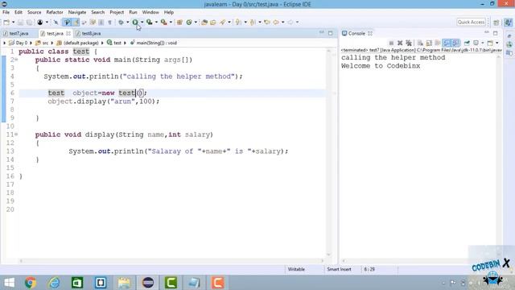Screen dimensions: 515x290
Task: Open the Debug dropdown arrow
Action: click(x=128, y=23)
